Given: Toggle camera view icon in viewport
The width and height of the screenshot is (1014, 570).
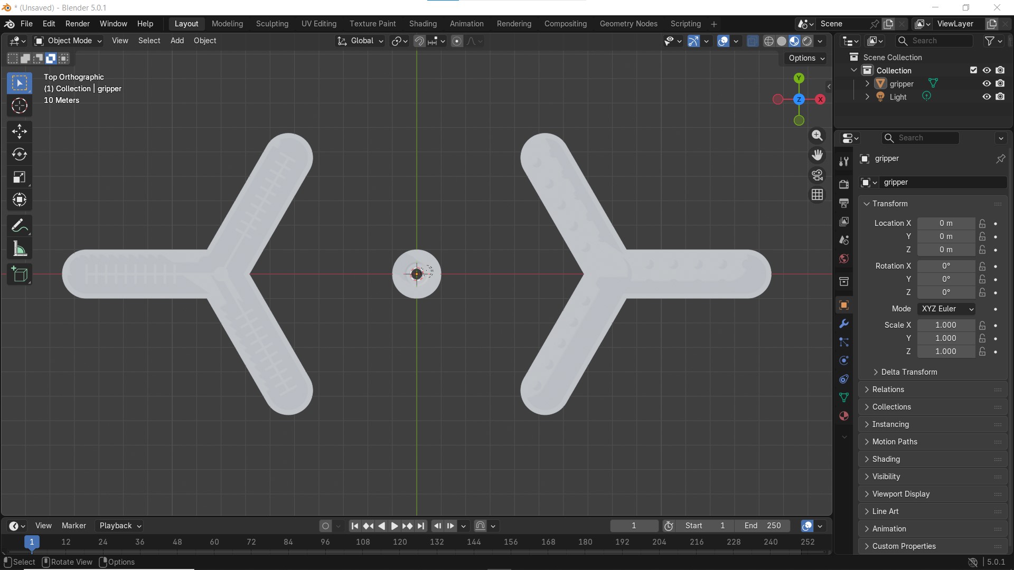Looking at the screenshot, I should click(x=817, y=175).
